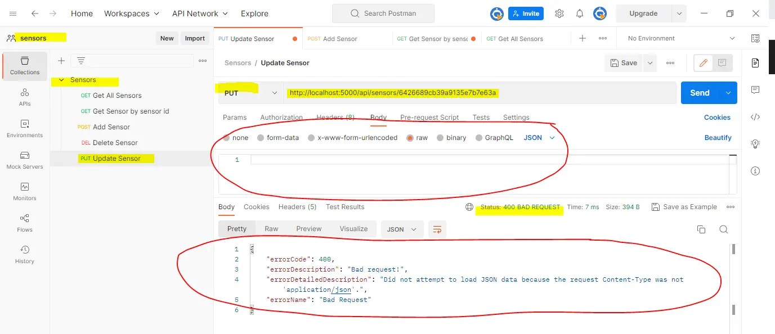Image resolution: width=775 pixels, height=334 pixels.
Task: Select the raw body type
Action: pos(417,137)
